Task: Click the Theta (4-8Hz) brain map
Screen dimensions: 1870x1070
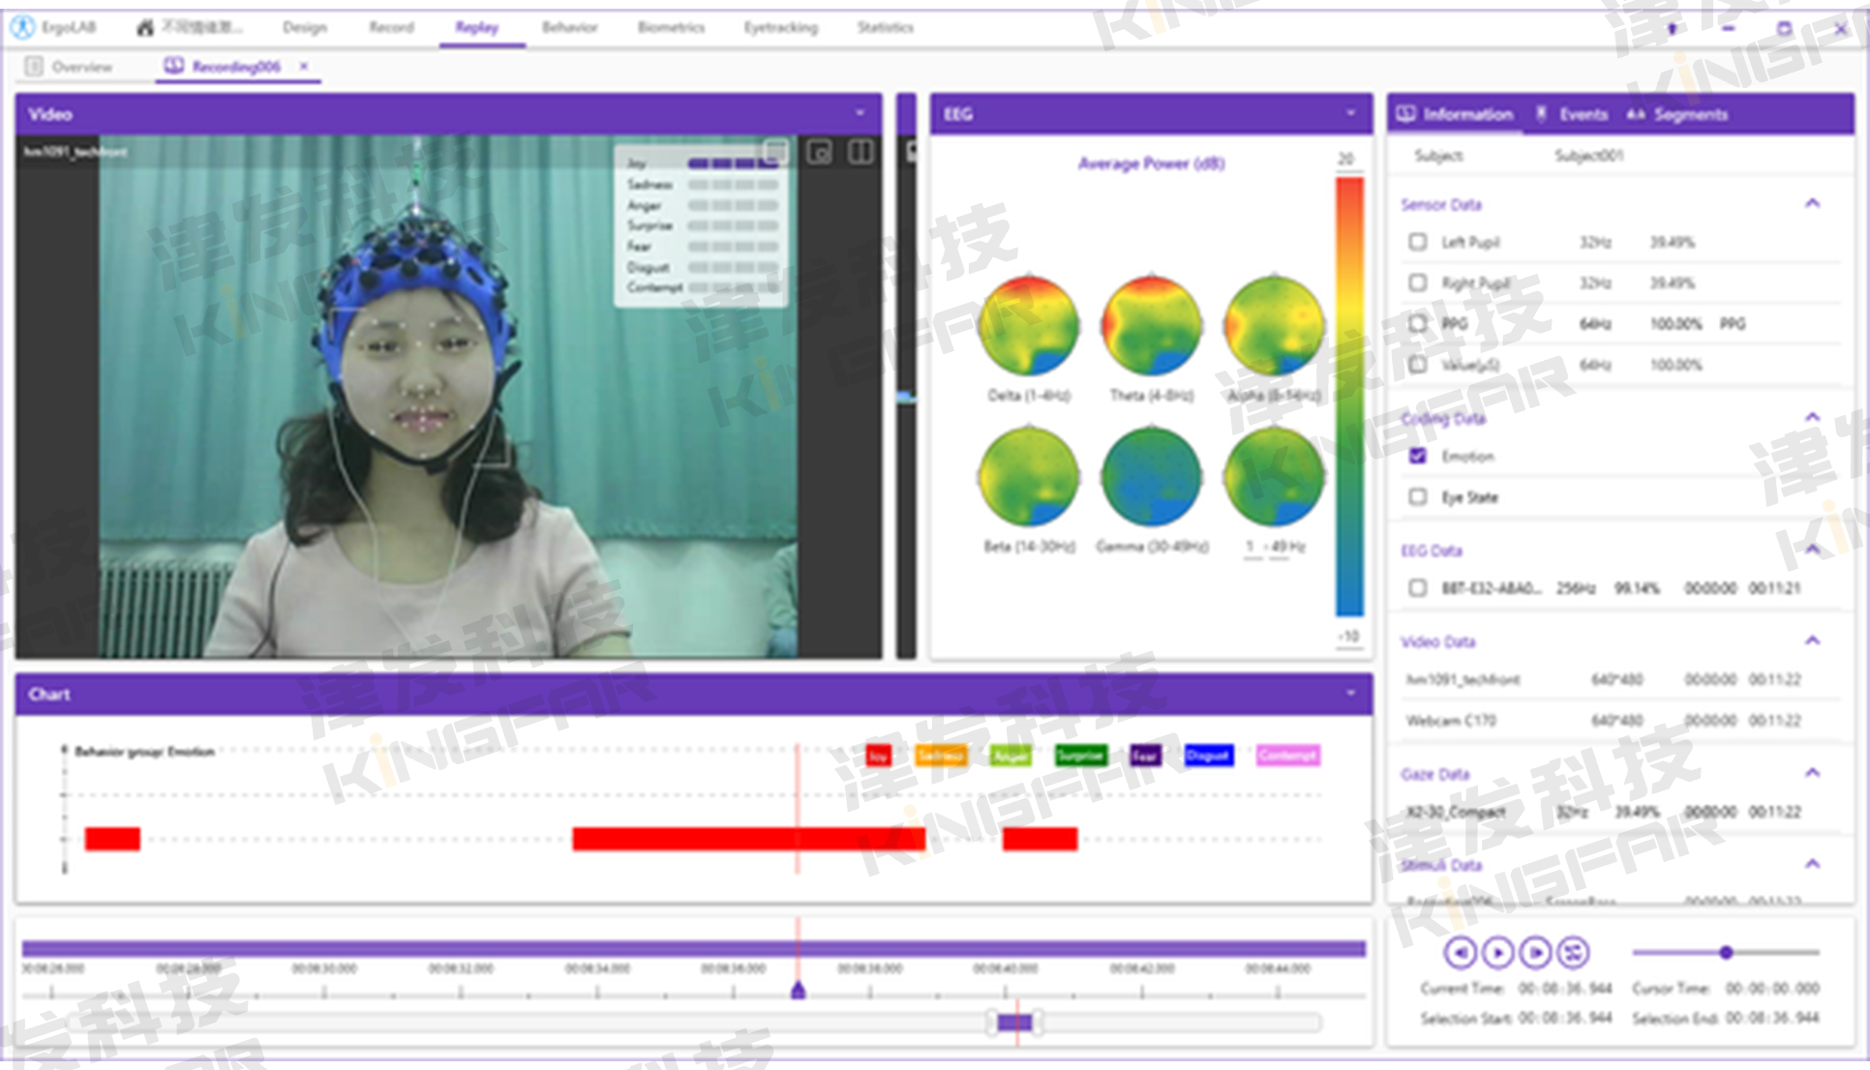Action: pyautogui.click(x=1151, y=326)
